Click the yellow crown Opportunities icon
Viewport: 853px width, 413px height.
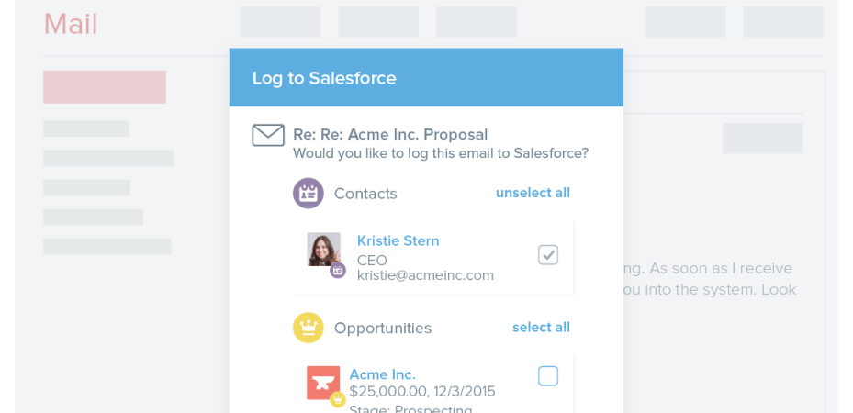[x=309, y=328]
